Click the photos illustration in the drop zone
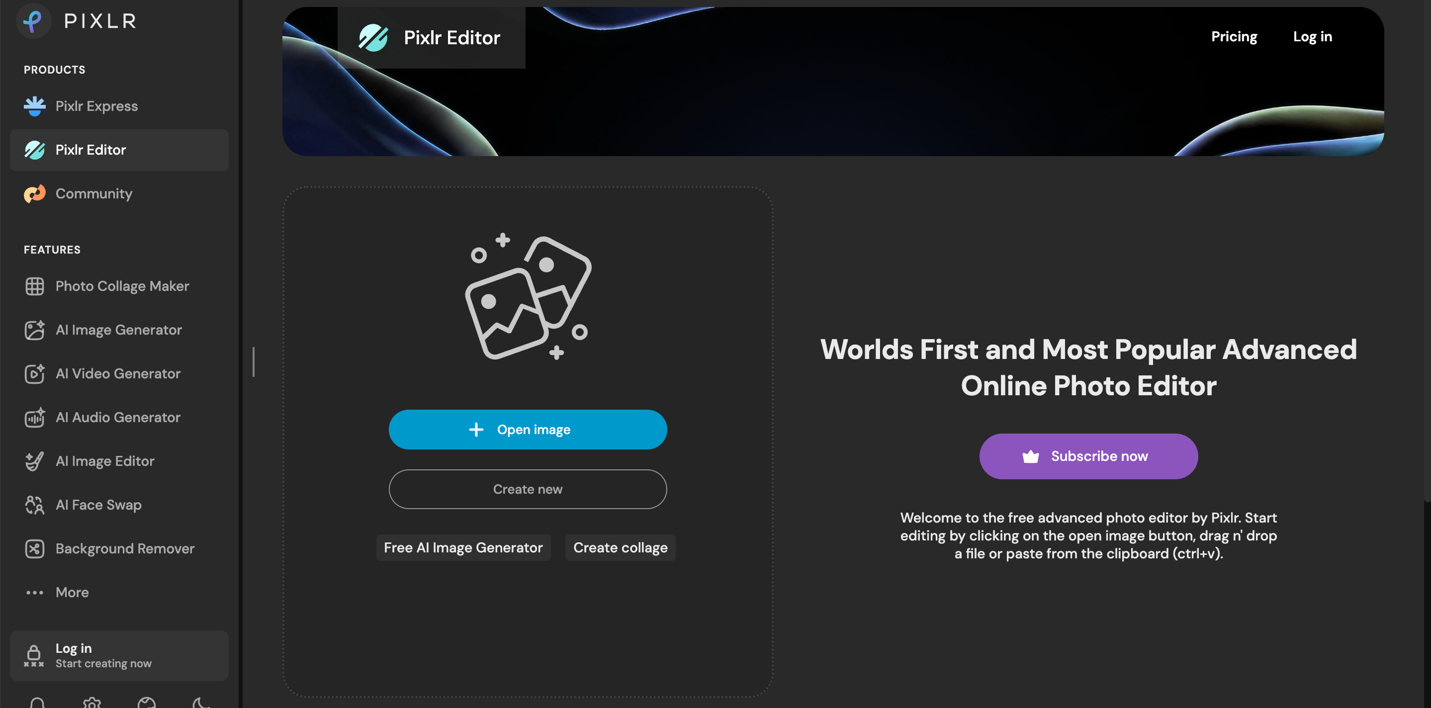1431x708 pixels. (x=528, y=297)
